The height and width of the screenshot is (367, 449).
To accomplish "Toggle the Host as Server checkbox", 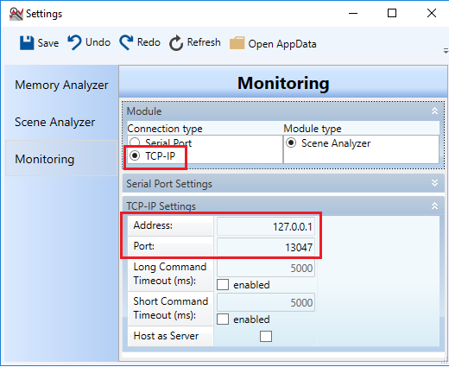I will coord(266,336).
